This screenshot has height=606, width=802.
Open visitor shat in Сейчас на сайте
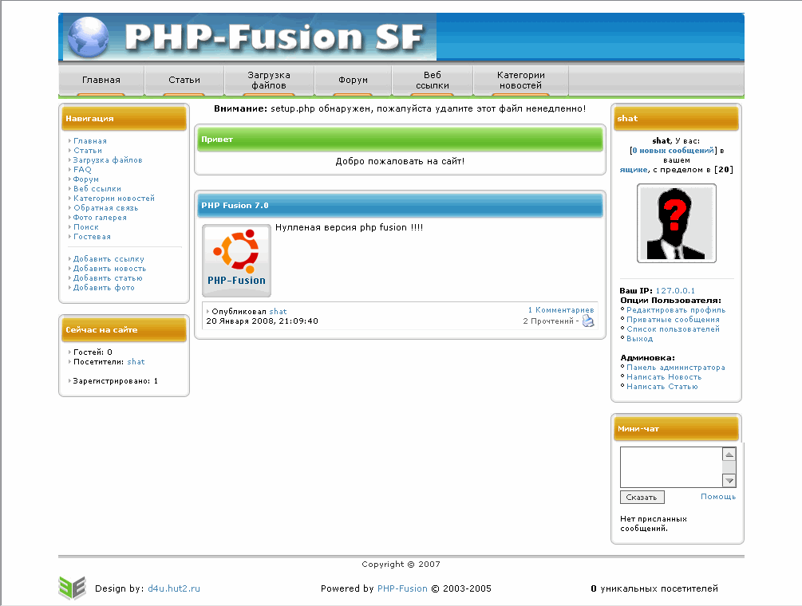pyautogui.click(x=136, y=362)
